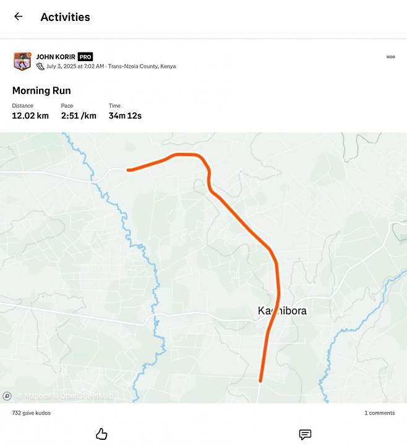
Task: Open comments with the speech bubble icon
Action: click(305, 434)
